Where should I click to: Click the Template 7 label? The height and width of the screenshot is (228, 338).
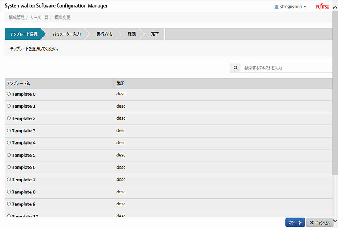tap(24, 180)
